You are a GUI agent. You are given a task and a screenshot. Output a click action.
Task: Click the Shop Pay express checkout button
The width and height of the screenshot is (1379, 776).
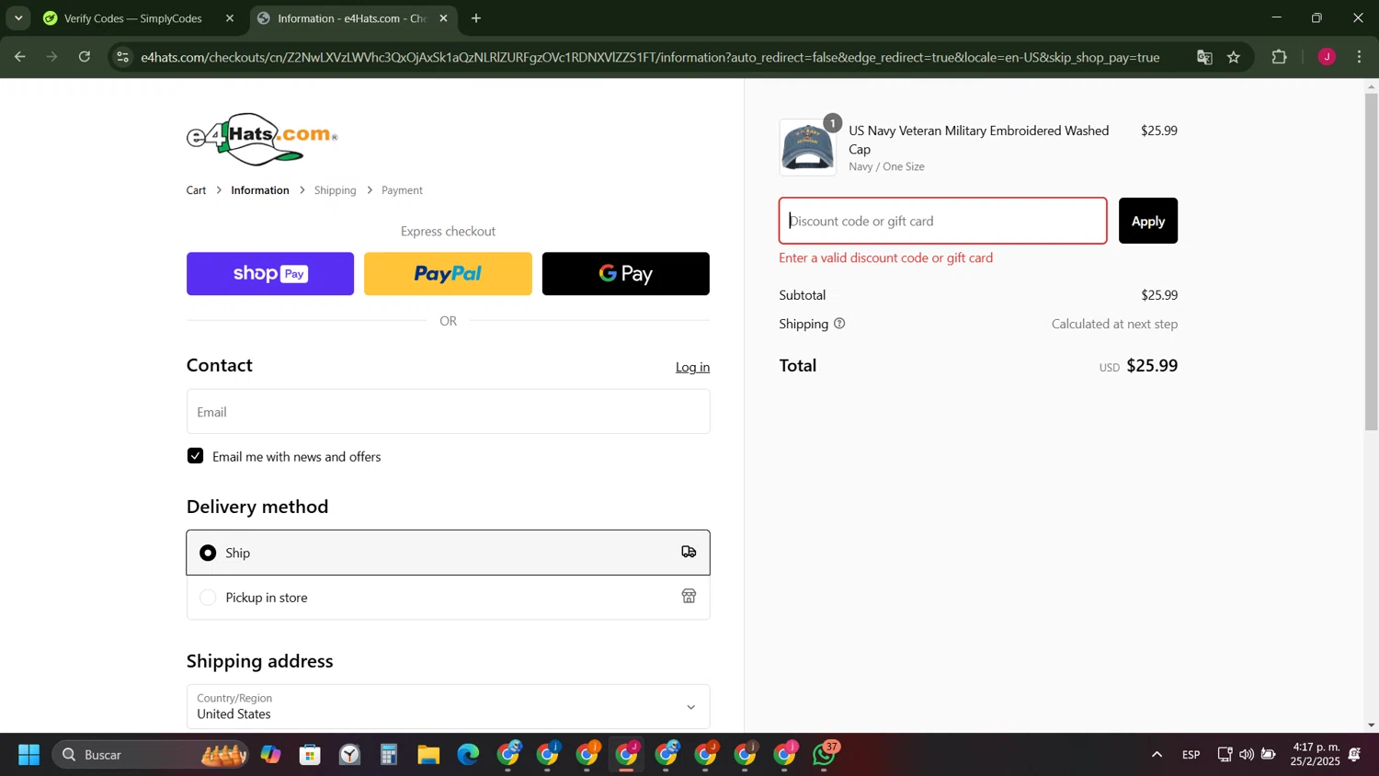[270, 274]
